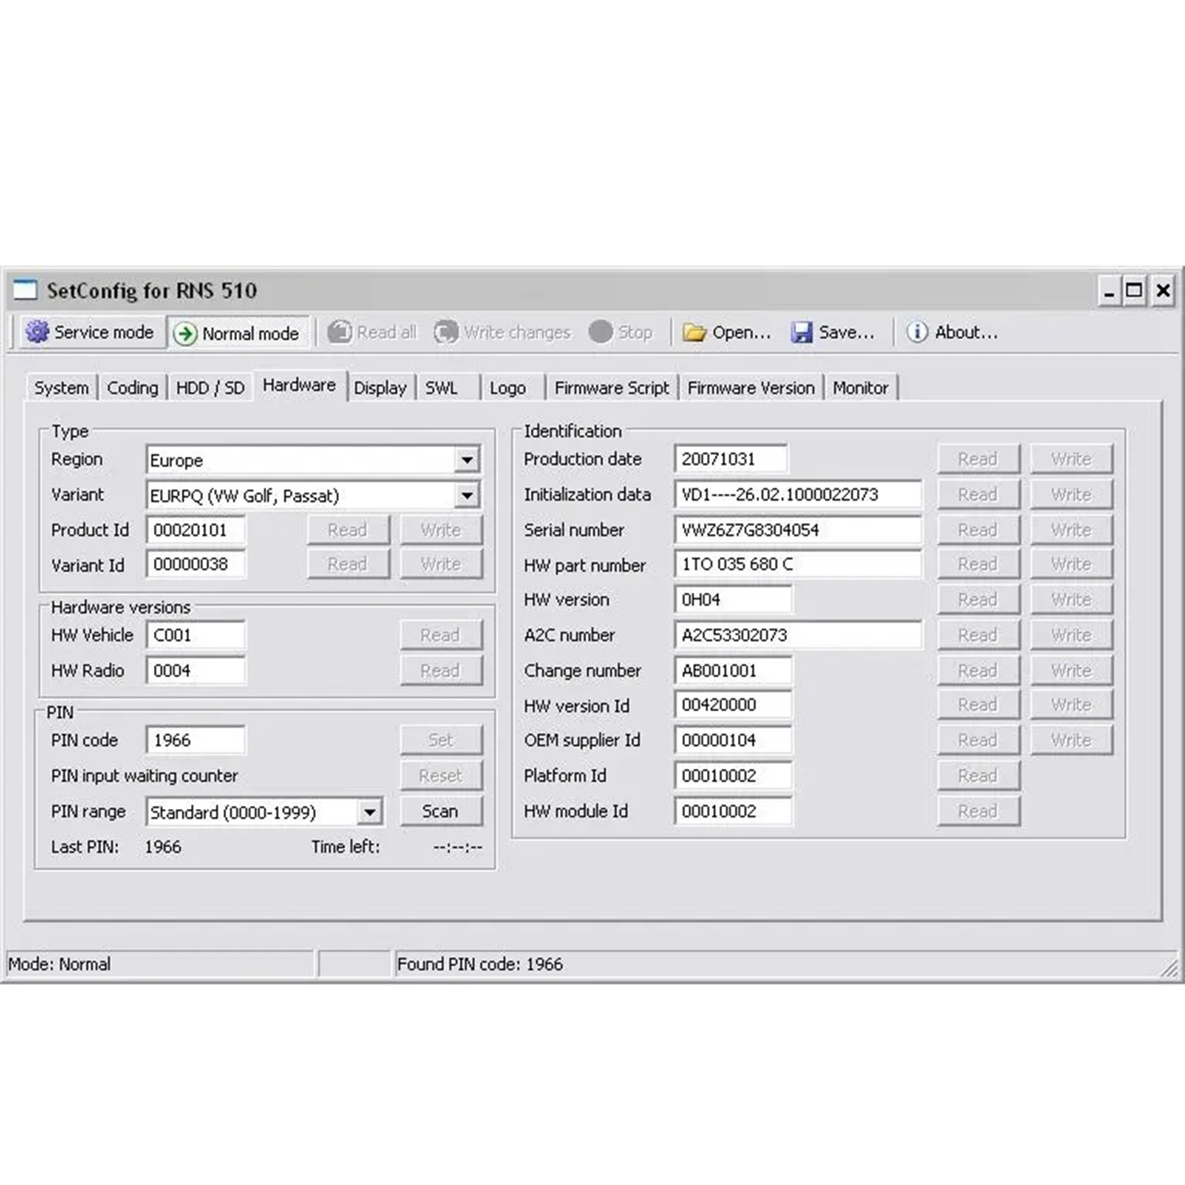This screenshot has width=1185, height=1185.
Task: Open the Display tab
Action: [380, 388]
